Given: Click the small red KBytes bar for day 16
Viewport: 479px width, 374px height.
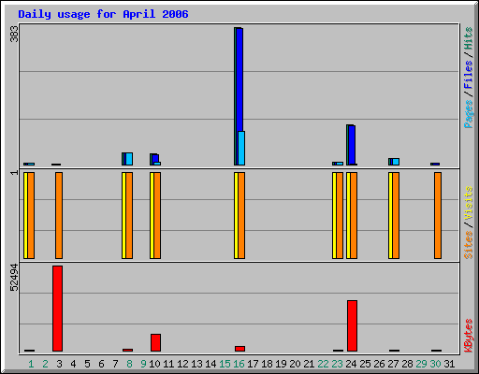Looking at the screenshot, I should pyautogui.click(x=239, y=349).
